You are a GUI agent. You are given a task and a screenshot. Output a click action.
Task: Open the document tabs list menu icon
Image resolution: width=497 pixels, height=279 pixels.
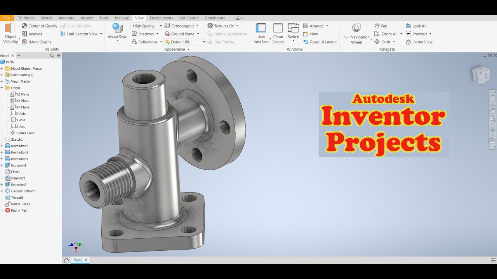pos(493,260)
